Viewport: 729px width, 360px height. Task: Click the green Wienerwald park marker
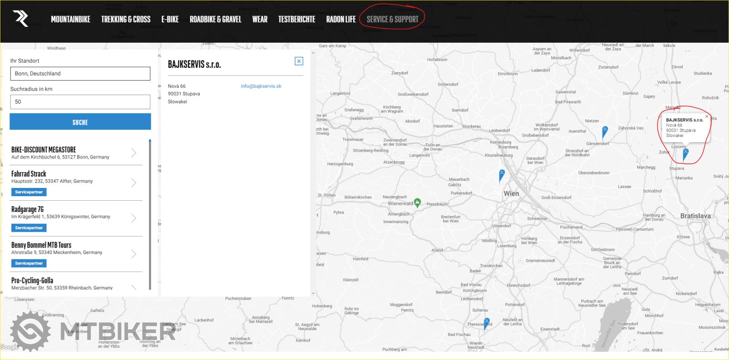(417, 203)
